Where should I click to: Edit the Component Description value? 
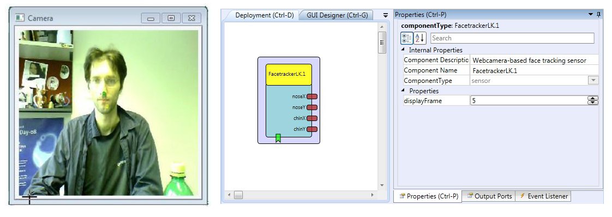(534, 60)
